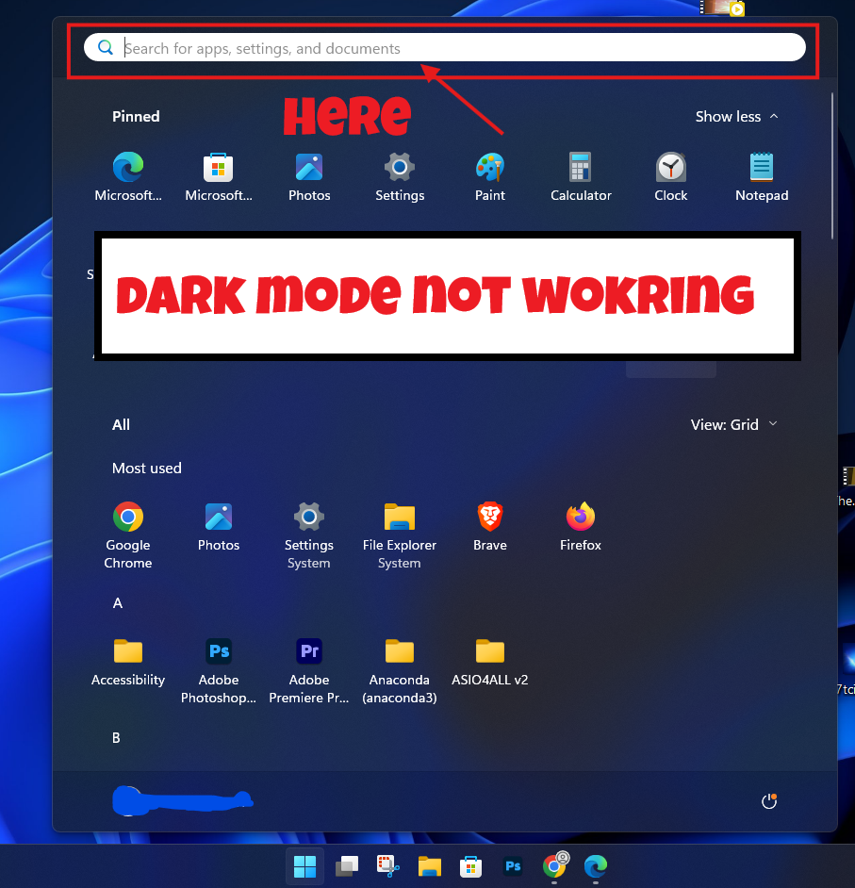The width and height of the screenshot is (855, 888).
Task: Collapse pinned apps with Show less
Action: 736,117
